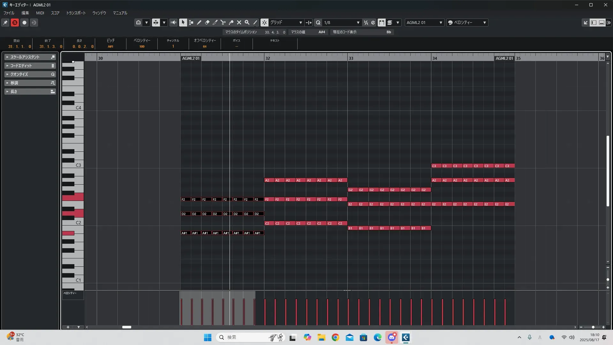Screen dimensions: 613x345
Task: Toggle Snap on/off button
Action: [264, 23]
